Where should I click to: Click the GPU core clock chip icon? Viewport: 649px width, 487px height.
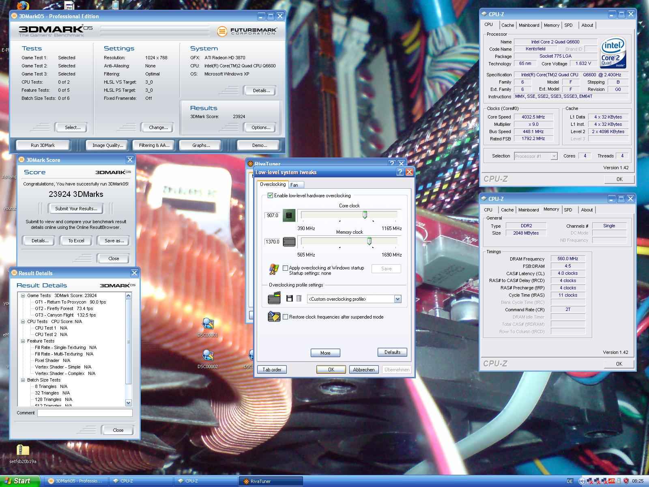(289, 215)
